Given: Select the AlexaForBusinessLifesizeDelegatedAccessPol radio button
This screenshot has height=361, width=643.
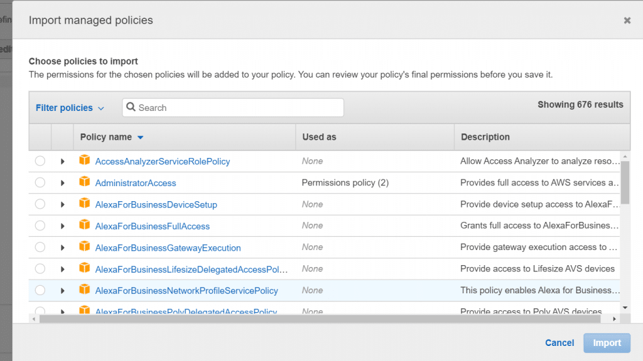Looking at the screenshot, I should click(40, 268).
